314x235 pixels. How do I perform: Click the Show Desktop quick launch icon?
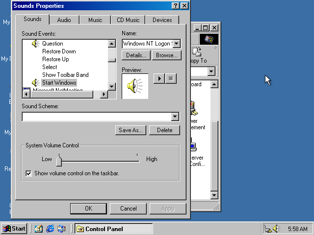click(x=39, y=229)
